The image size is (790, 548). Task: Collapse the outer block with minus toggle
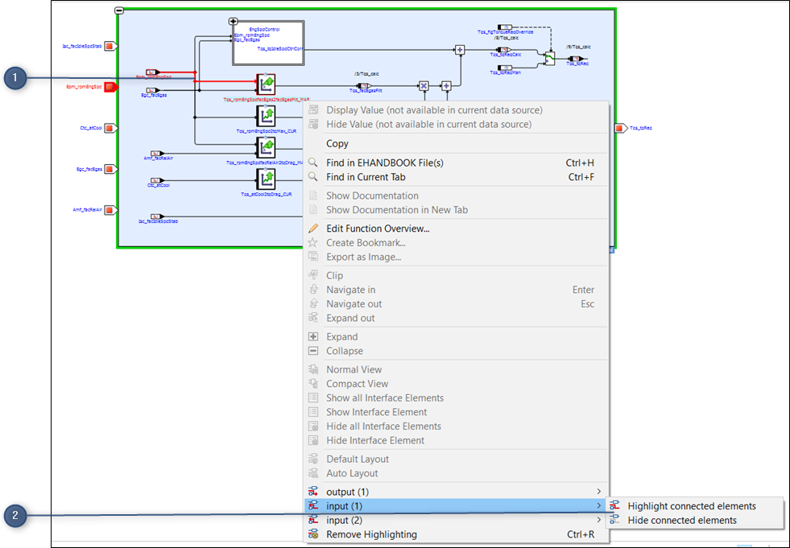click(x=119, y=10)
